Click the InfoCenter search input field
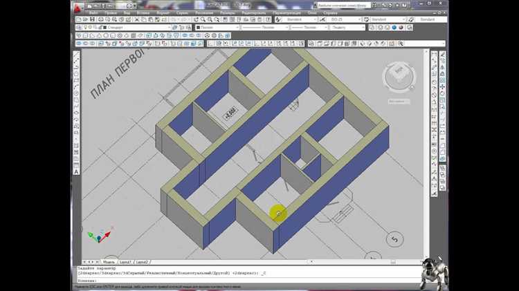Image resolution: width=519 pixels, height=291 pixels. pos(344,6)
